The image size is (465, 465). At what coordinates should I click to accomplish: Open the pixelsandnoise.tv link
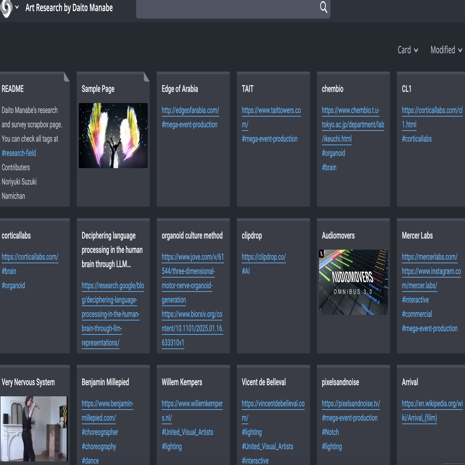351,403
